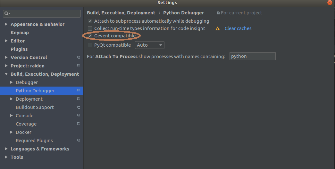Collapse Build, Execution, Deployment tree node
The width and height of the screenshot is (335, 169).
6,74
